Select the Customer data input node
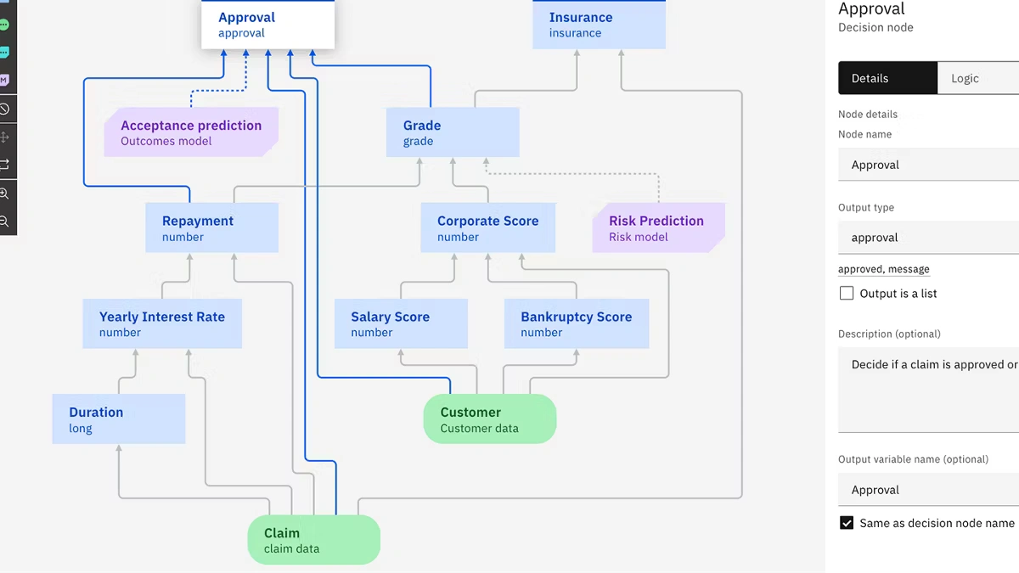1019x573 pixels. [x=489, y=419]
